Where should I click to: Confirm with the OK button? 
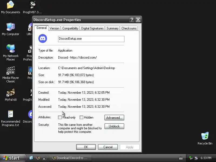coord(86,147)
